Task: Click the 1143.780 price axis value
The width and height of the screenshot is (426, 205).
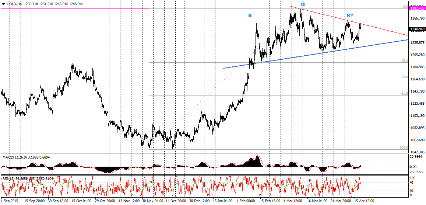Action: (417, 91)
